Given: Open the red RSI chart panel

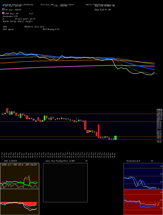Looking at the screenshot, I should pyautogui.click(x=143, y=202).
